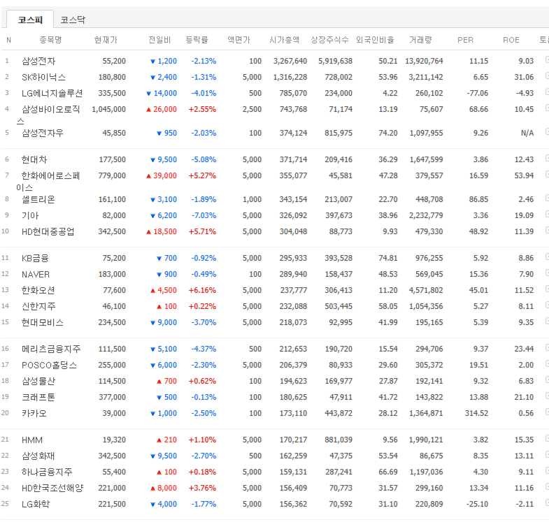The image size is (549, 522).
Task: Open 한화오션 stock details
Action: click(38, 291)
